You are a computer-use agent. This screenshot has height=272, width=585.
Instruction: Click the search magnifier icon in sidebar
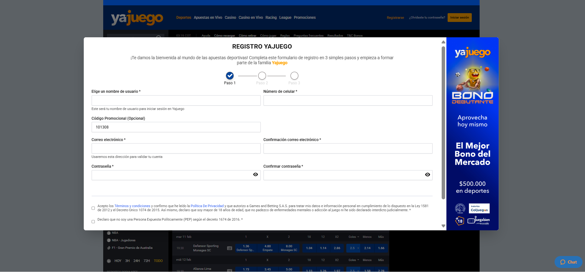[x=159, y=37]
